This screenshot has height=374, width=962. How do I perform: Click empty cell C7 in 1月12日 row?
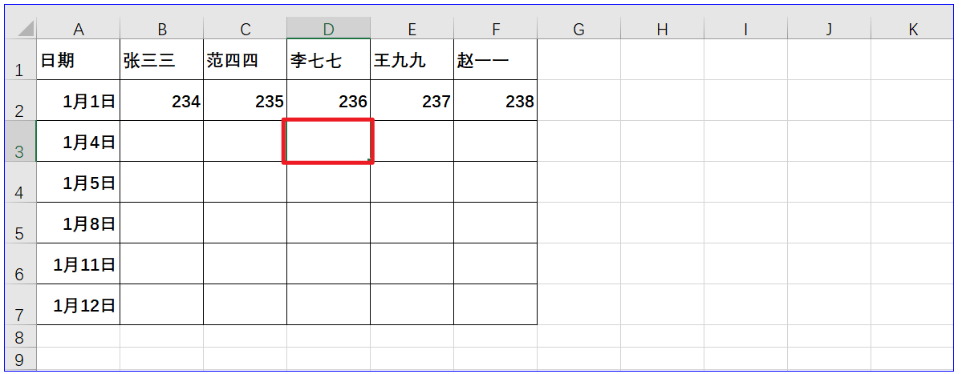tap(245, 305)
